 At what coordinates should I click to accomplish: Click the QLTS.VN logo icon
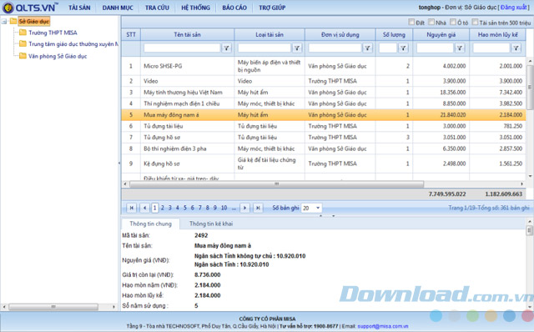[8, 8]
